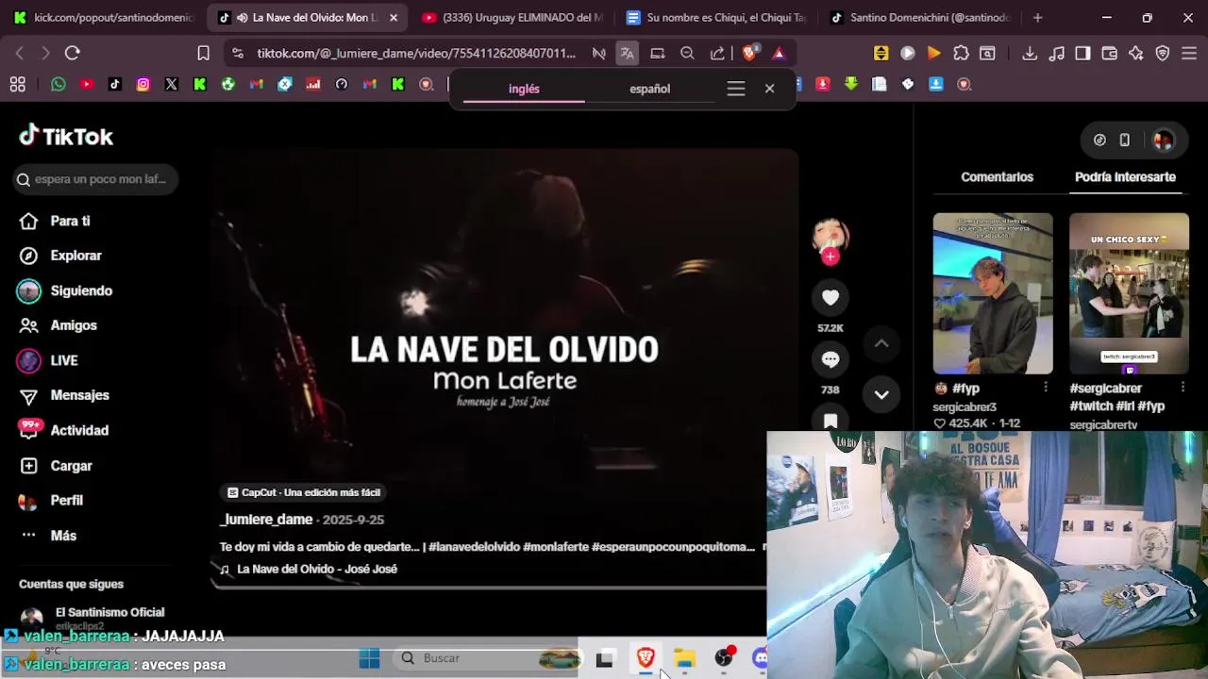This screenshot has width=1208, height=679.
Task: Open the UN CHICO SEXY video thumbnail
Action: (1129, 293)
